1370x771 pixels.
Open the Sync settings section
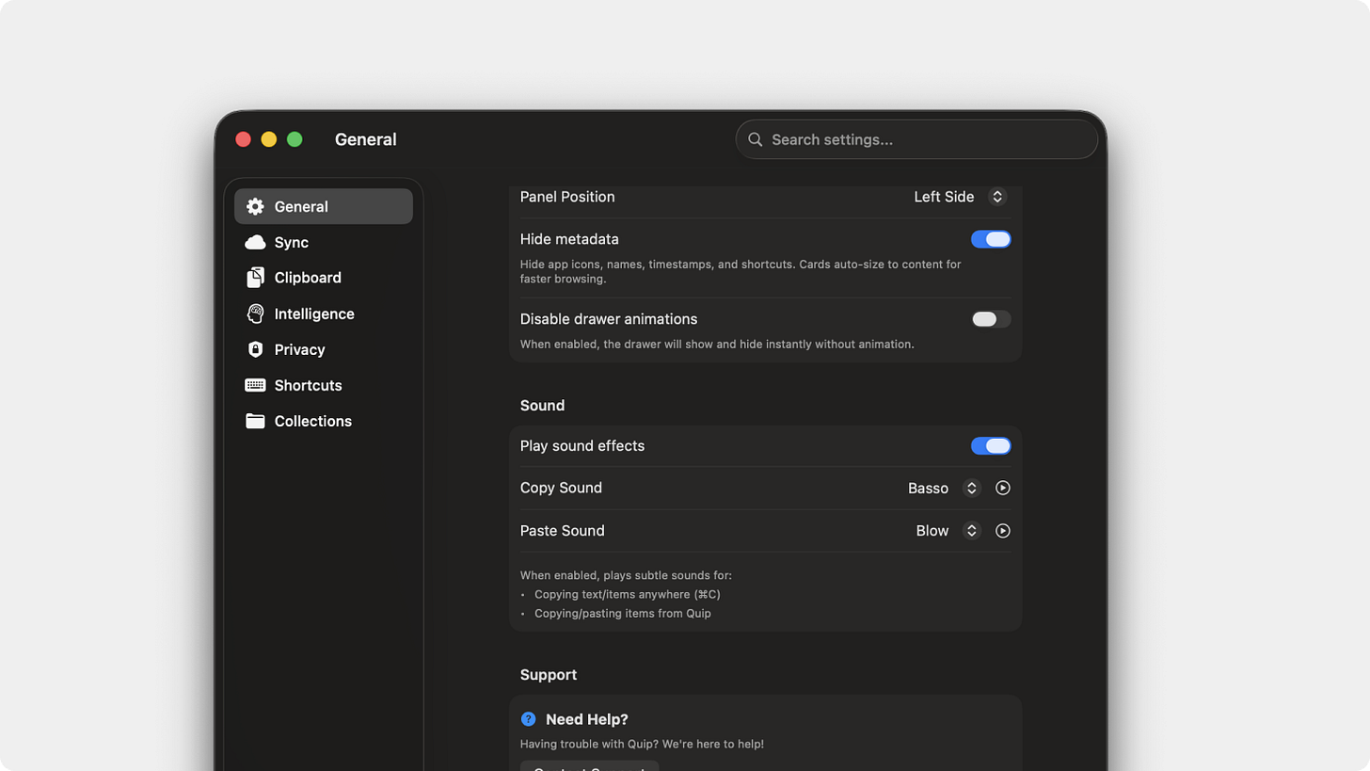pos(324,242)
